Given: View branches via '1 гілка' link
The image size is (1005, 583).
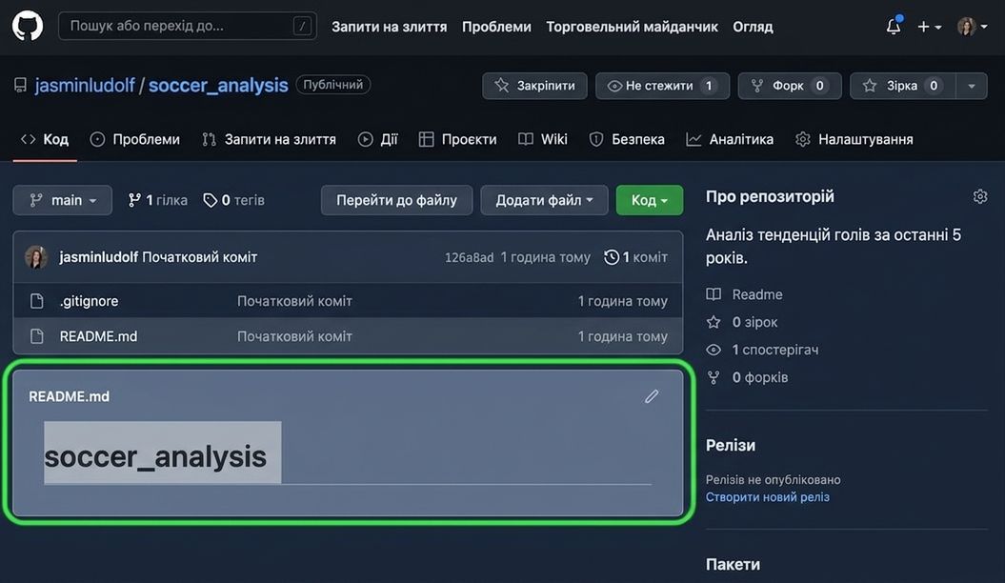Looking at the screenshot, I should 158,201.
